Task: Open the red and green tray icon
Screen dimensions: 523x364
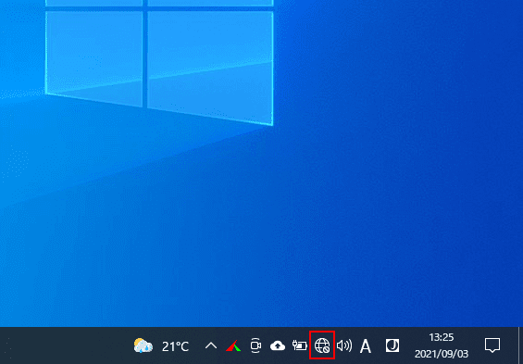Action: coord(233,345)
